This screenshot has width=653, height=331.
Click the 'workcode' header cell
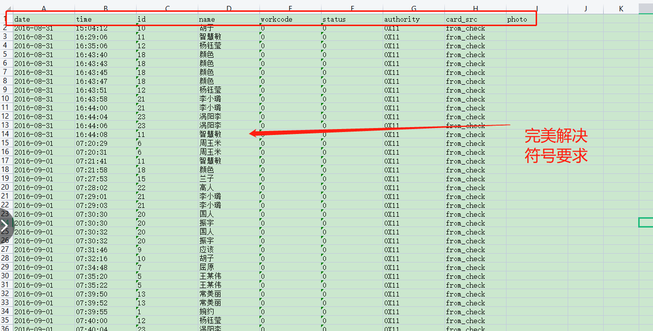(x=290, y=19)
